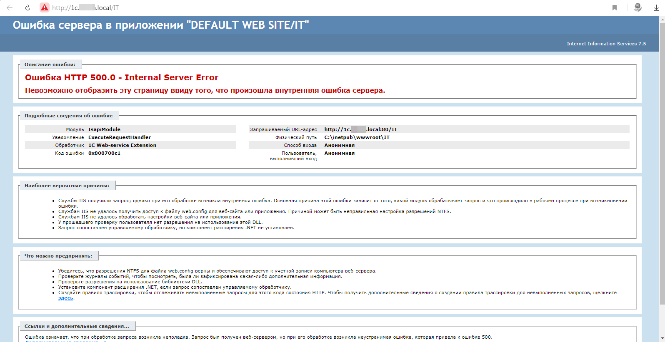The image size is (665, 342).
Task: Click the scrollbar up arrow
Action: [x=662, y=20]
